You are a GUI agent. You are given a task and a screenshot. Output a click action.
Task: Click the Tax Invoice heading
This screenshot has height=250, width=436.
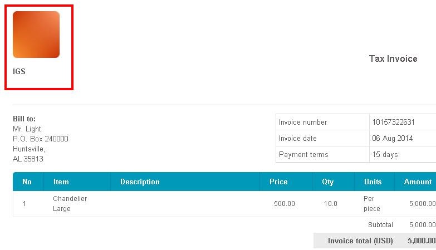pyautogui.click(x=393, y=58)
